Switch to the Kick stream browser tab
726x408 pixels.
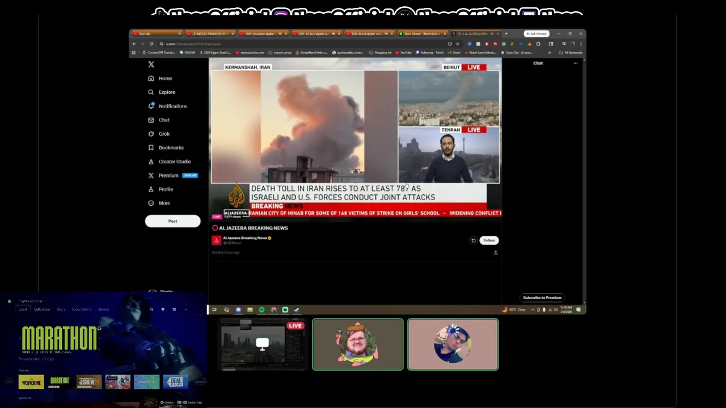coord(422,33)
